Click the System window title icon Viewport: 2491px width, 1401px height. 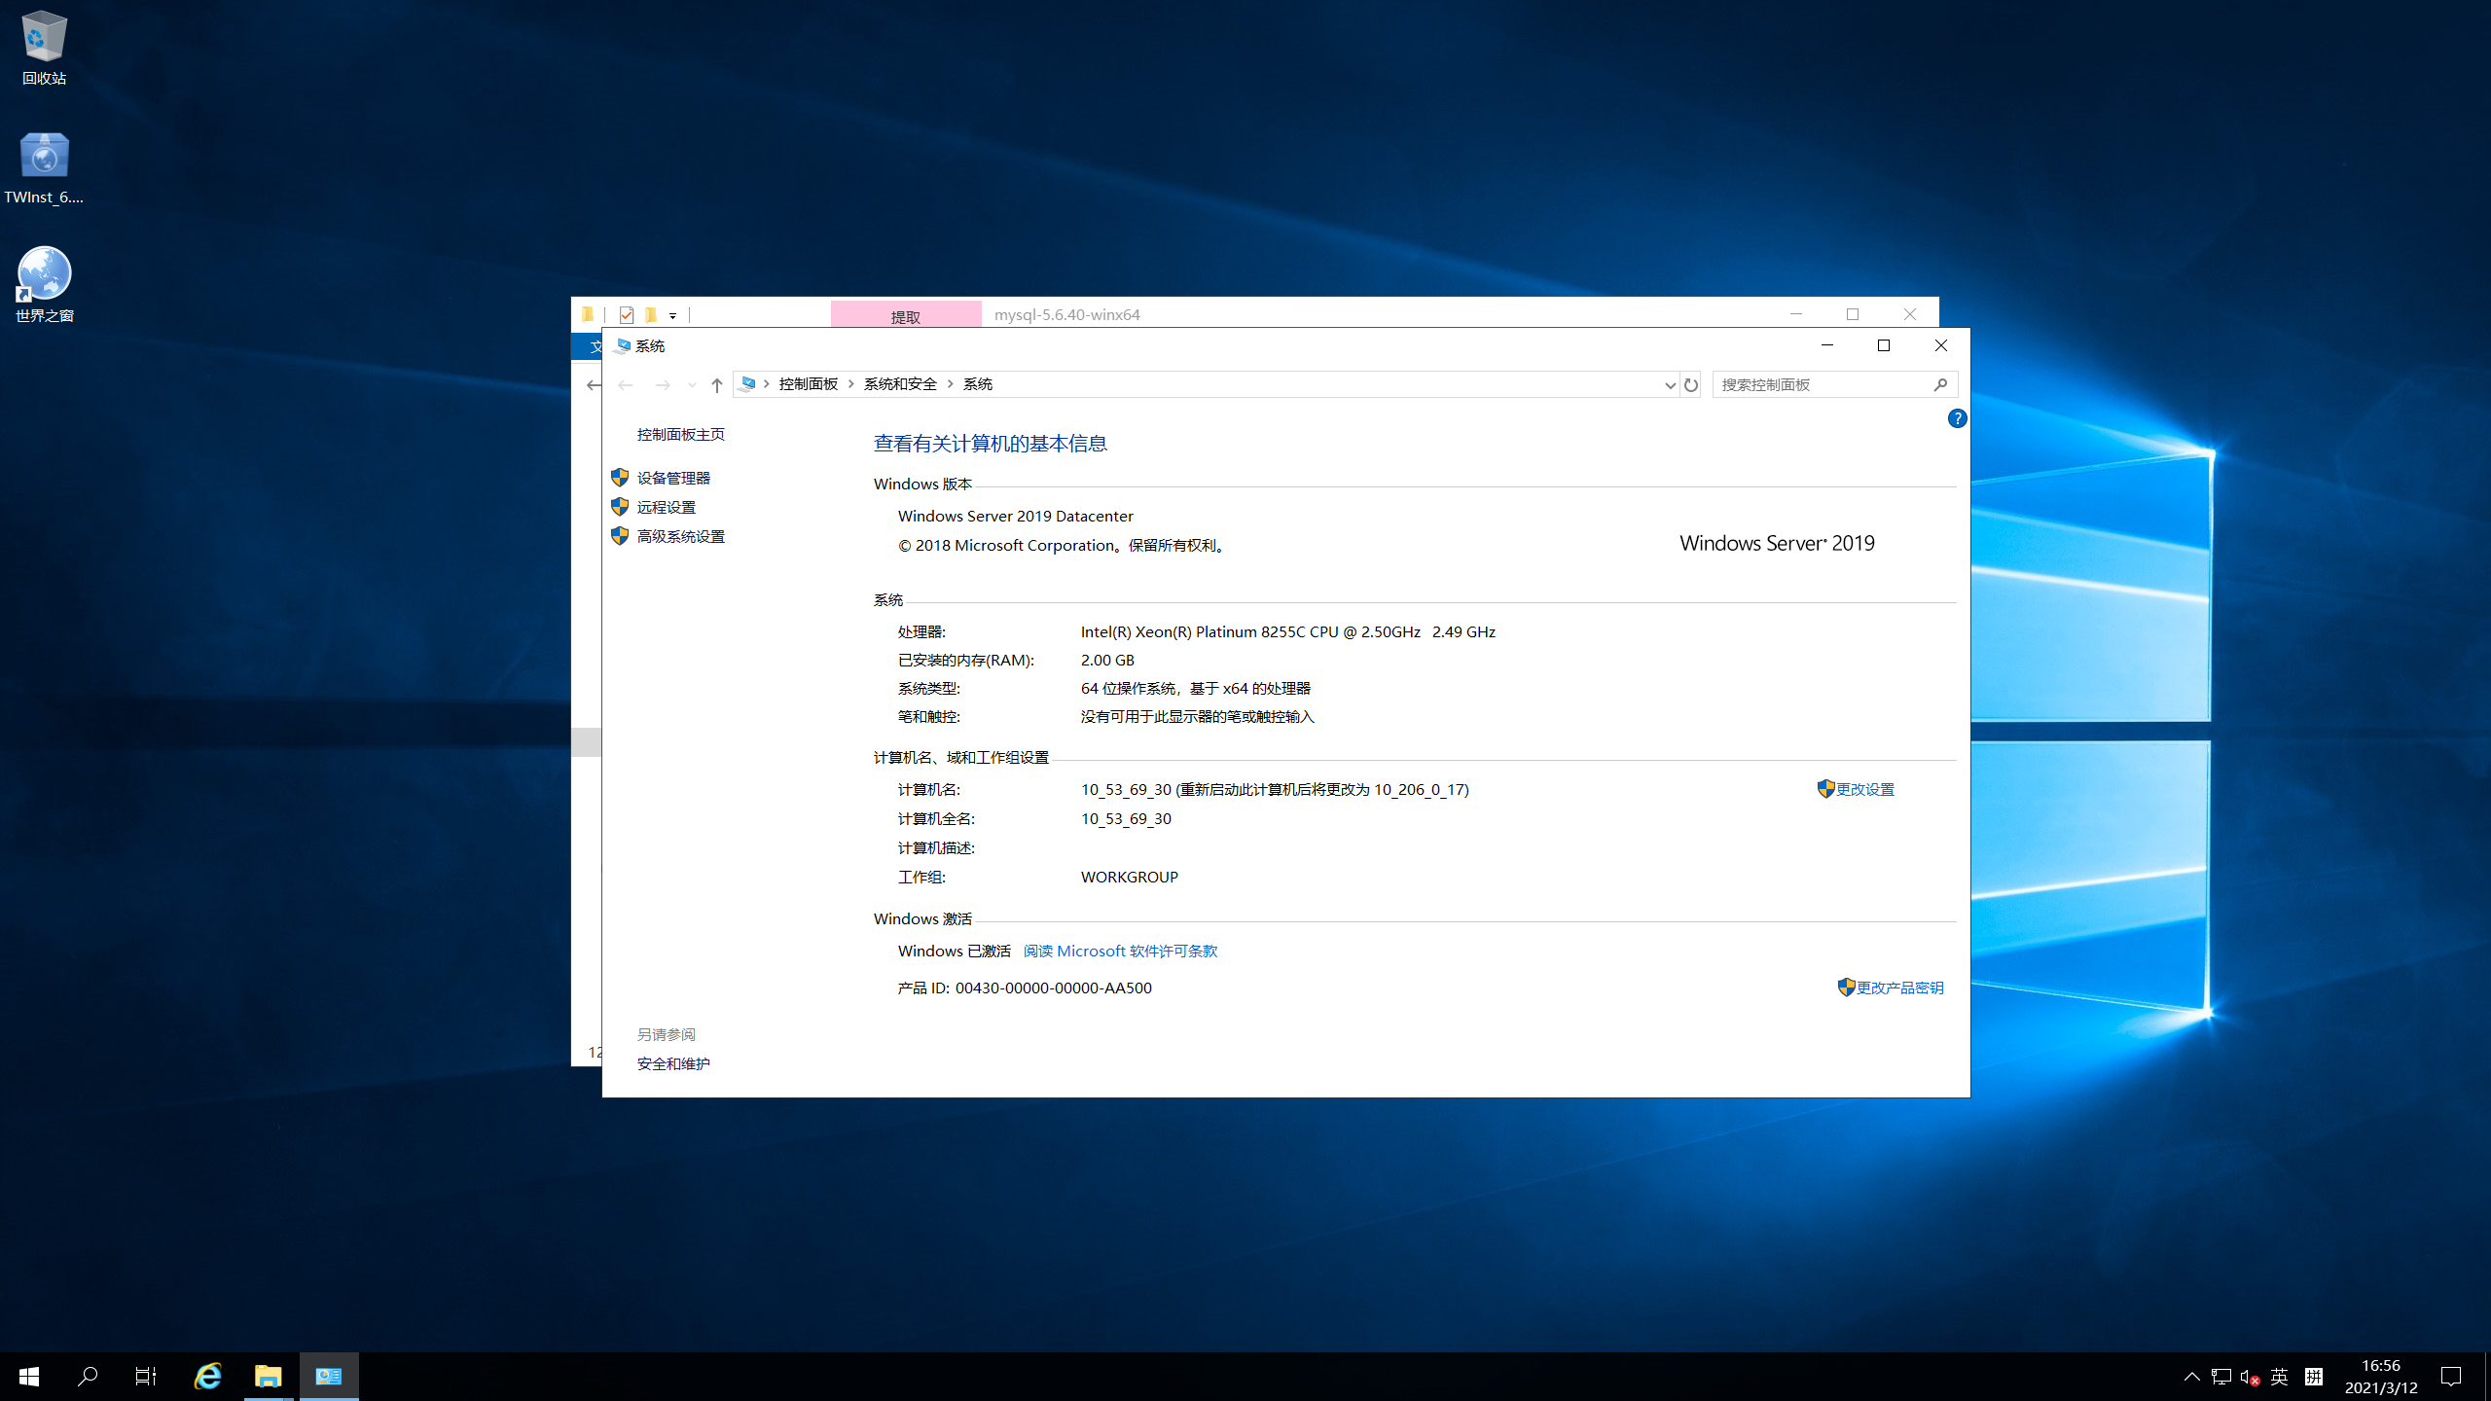point(623,345)
